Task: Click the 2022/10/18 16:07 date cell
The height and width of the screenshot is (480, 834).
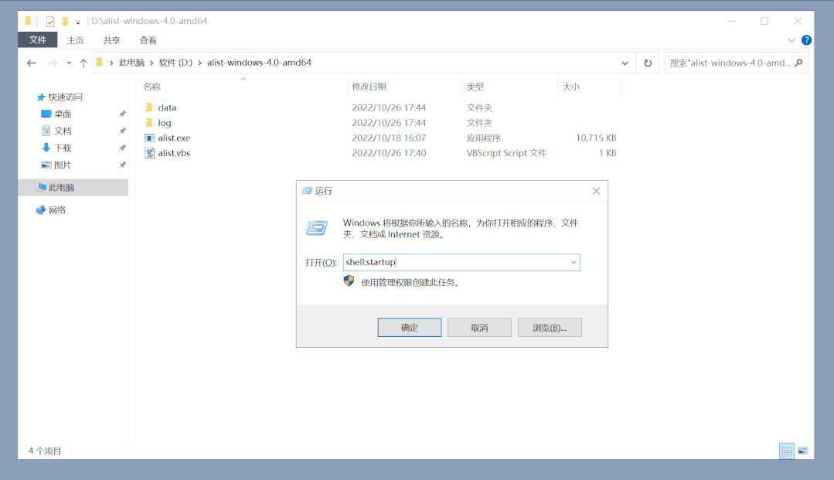Action: tap(389, 138)
